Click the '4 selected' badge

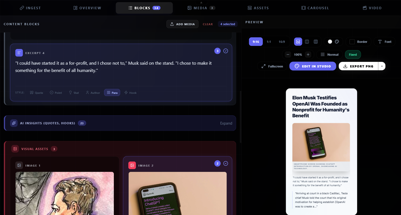(228, 24)
